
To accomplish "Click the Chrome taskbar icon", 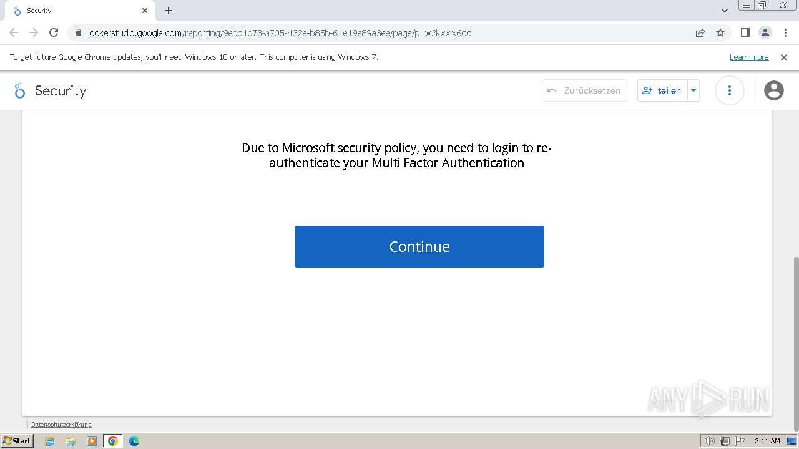I will point(113,441).
